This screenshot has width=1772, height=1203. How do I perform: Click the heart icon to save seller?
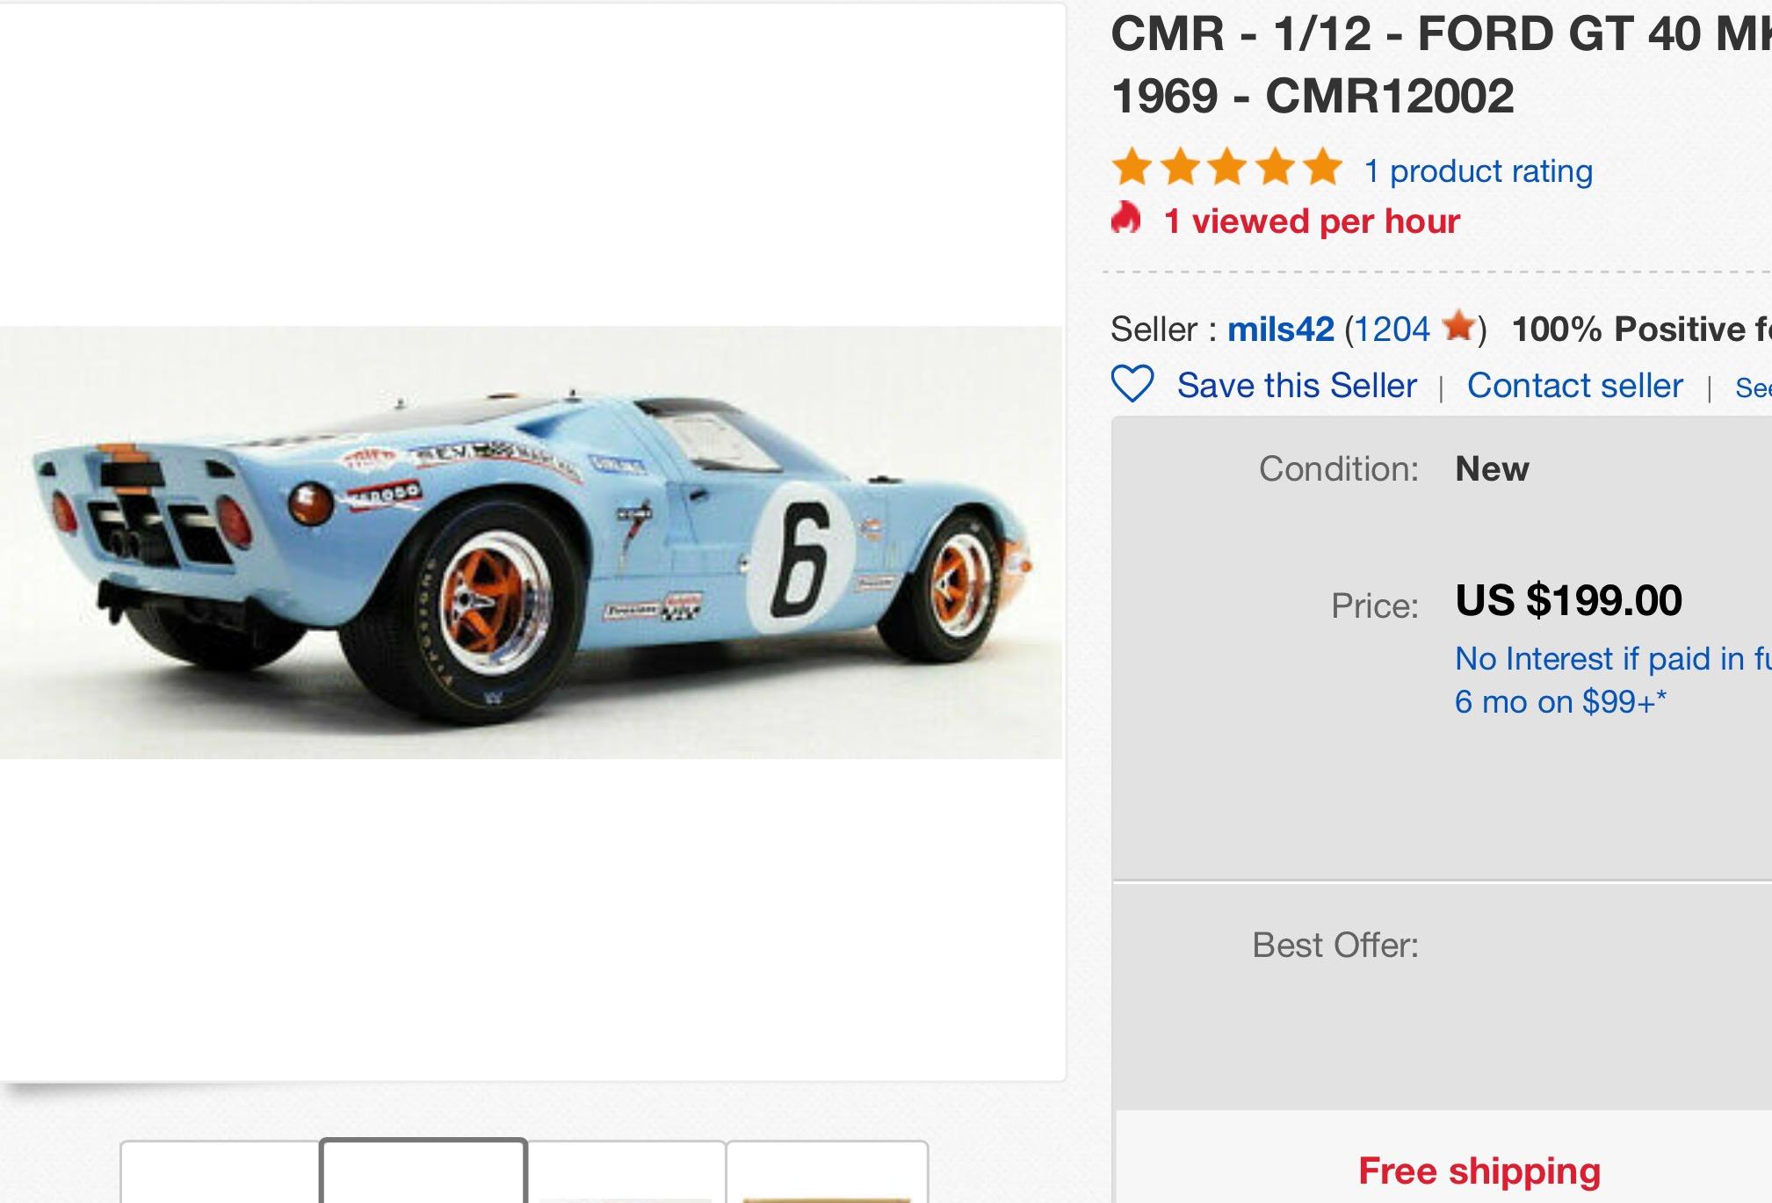(x=1132, y=385)
